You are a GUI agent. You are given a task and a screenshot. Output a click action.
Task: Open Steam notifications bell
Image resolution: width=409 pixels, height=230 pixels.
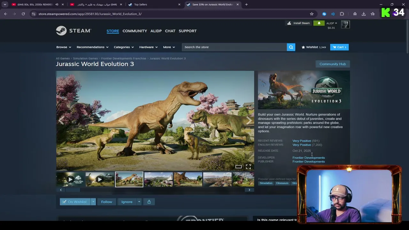click(x=319, y=23)
